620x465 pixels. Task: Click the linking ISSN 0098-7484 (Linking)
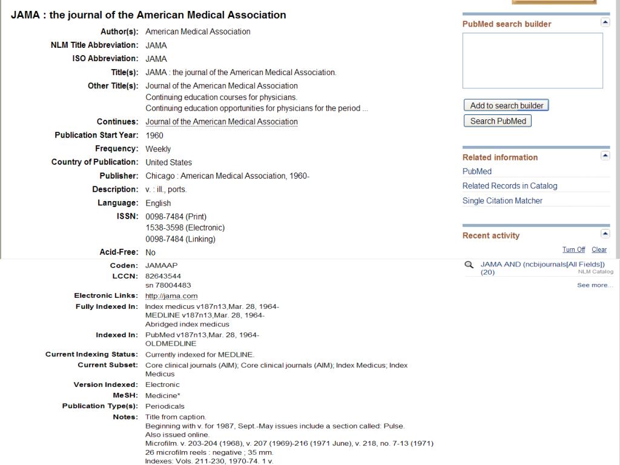180,239
